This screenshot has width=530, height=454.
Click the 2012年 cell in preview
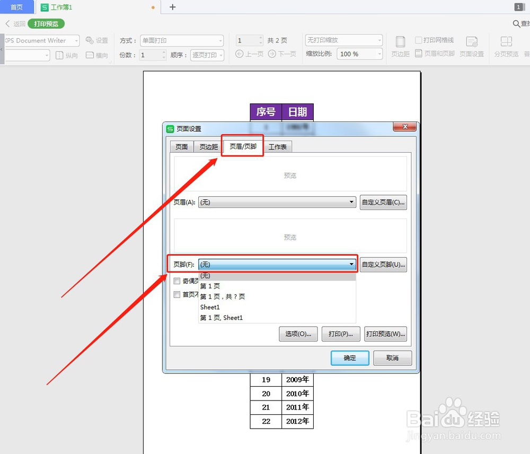click(298, 421)
